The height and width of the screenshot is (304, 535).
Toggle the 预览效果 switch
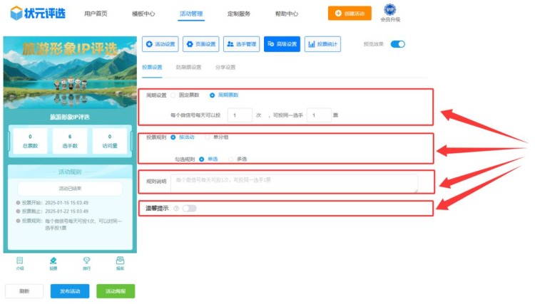397,44
